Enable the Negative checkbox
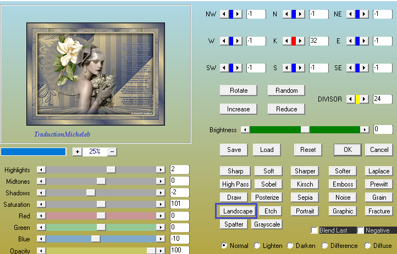This screenshot has width=397, height=254. (x=361, y=230)
